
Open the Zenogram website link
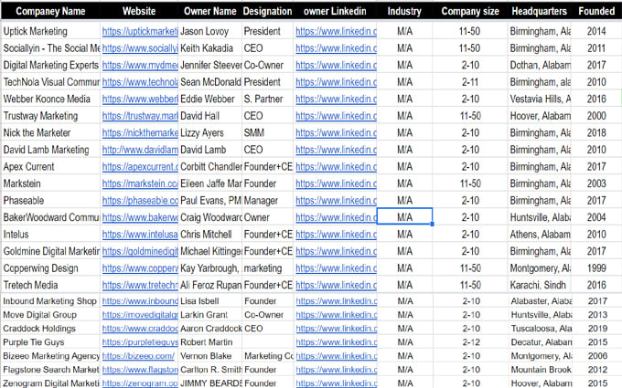tap(140, 383)
